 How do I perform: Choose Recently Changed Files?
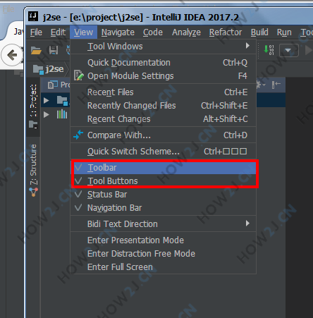coord(164,106)
